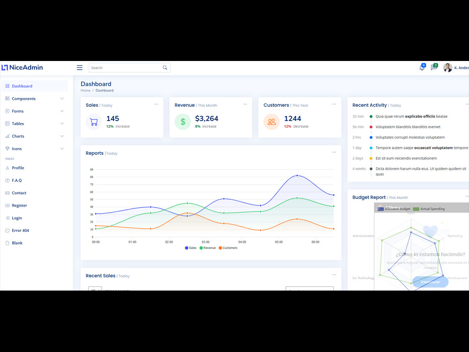This screenshot has height=352, width=469.
Task: Toggle the Allocated Budget legend swatch
Action: [x=380, y=209]
